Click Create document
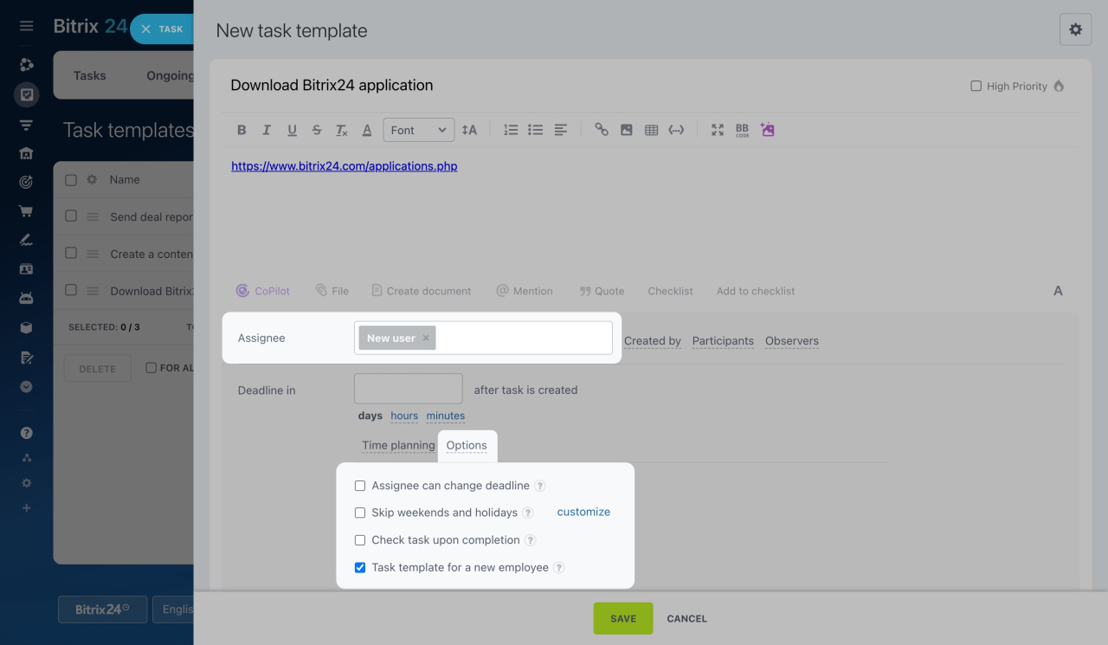This screenshot has height=645, width=1108. click(422, 291)
